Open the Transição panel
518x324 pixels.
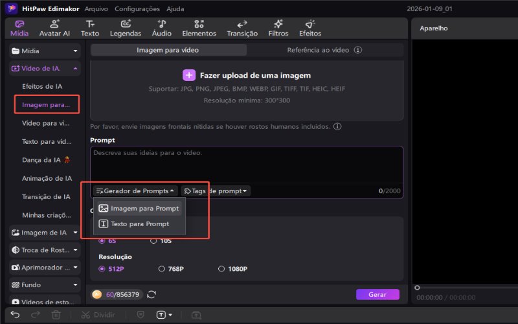242,28
